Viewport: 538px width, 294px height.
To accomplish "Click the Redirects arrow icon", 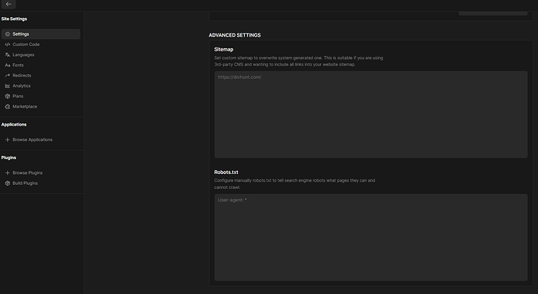I will click(8, 76).
